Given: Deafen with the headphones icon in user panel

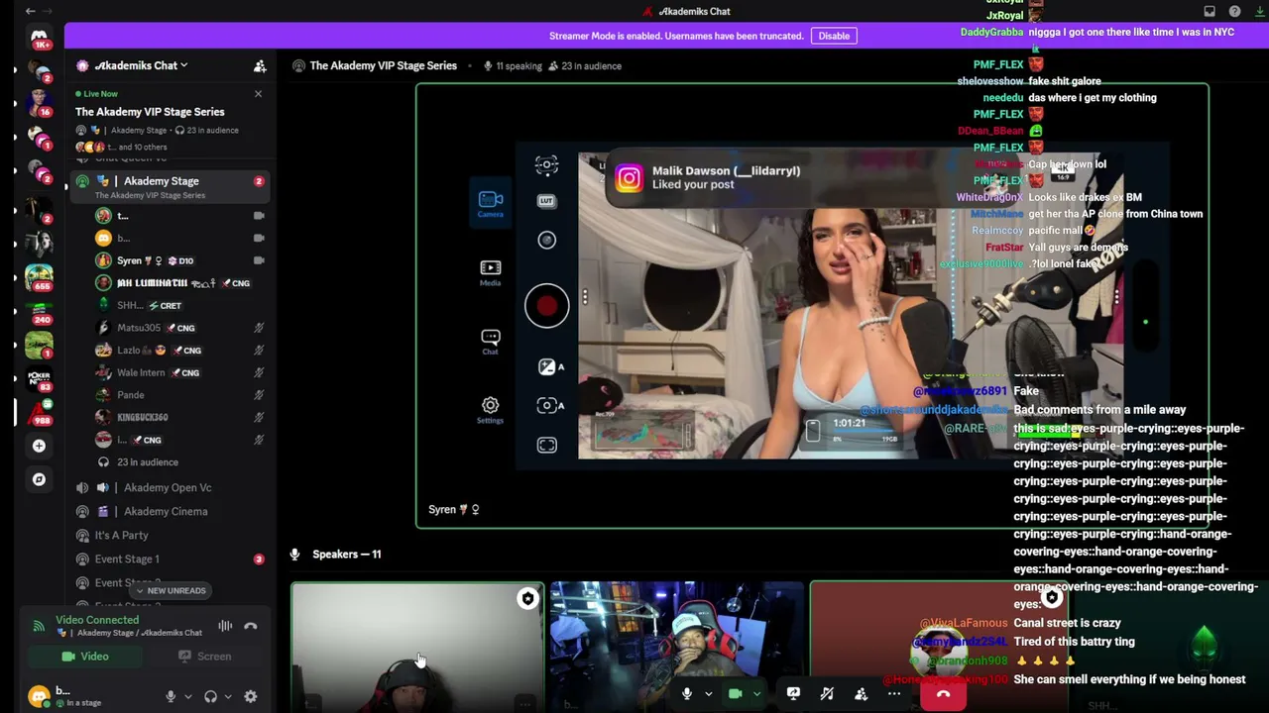Looking at the screenshot, I should pos(210,696).
